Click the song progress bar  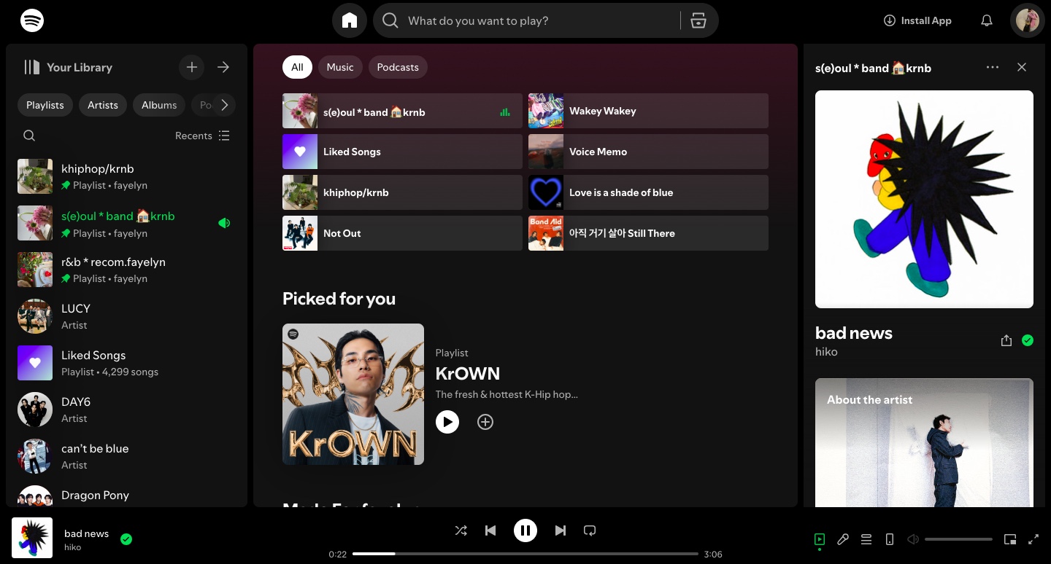pos(525,554)
